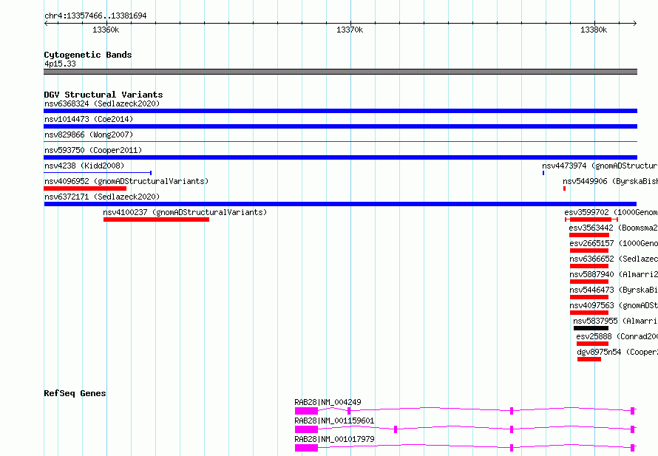Click the red bar below nsv5887940
This screenshot has width=658, height=456.
[589, 282]
